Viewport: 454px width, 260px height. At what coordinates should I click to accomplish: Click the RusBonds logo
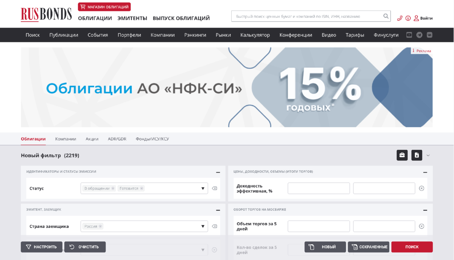click(46, 14)
